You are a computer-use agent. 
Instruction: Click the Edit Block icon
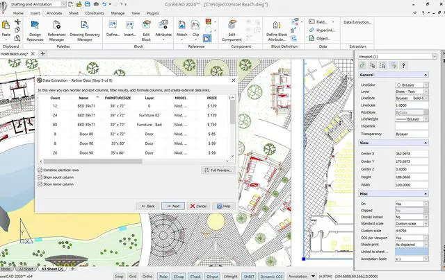click(146, 30)
